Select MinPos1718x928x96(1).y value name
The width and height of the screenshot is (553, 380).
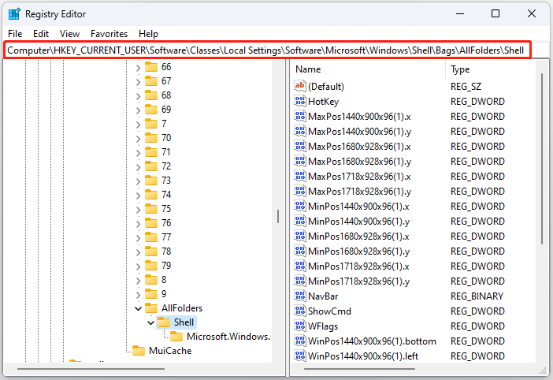(x=358, y=281)
